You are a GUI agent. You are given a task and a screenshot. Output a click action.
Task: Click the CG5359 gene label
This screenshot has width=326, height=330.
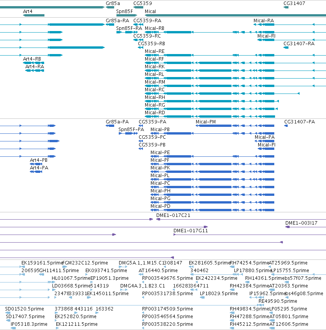pyautogui.click(x=143, y=3)
